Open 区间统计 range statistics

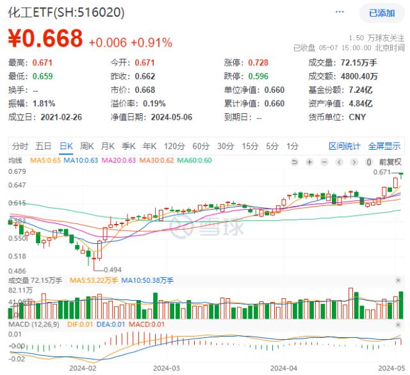[x=345, y=147]
